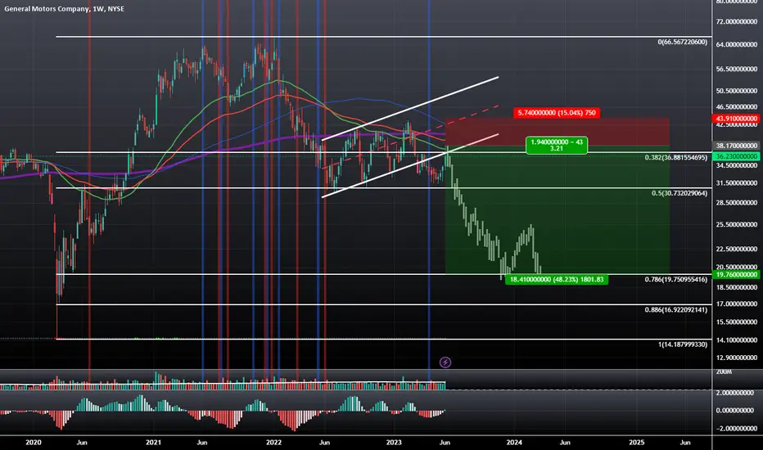
Task: Click the 2.000000000 oscillator scale value
Action: click(736, 393)
